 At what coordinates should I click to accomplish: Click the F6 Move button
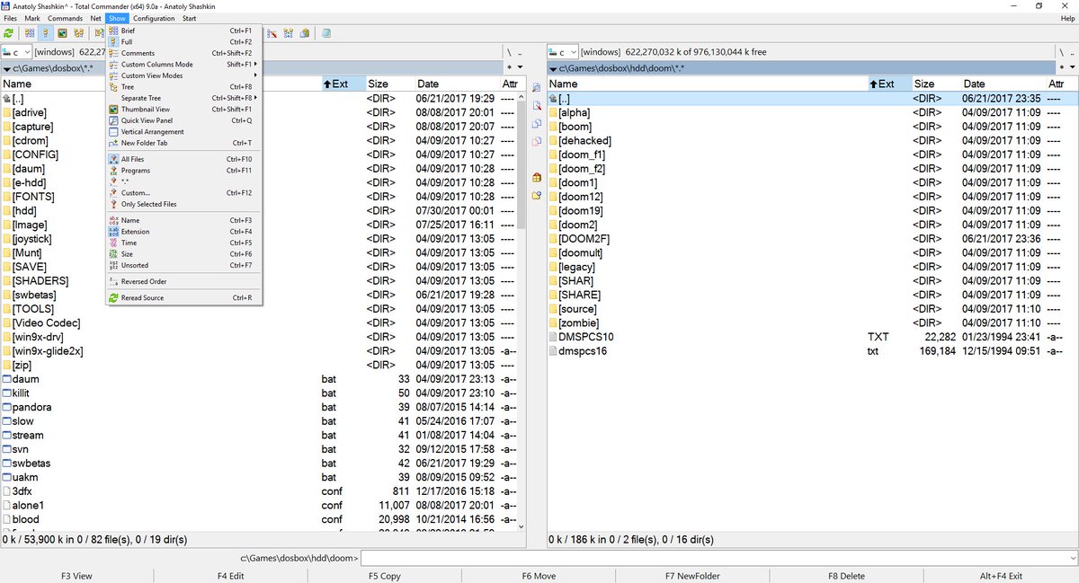539,576
